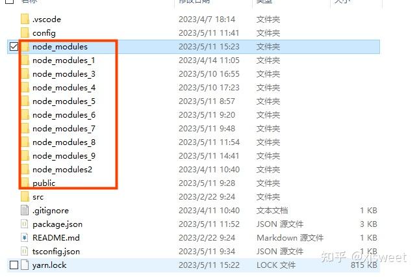The image size is (417, 277).
Task: Click the public folder entry
Action: coord(44,183)
